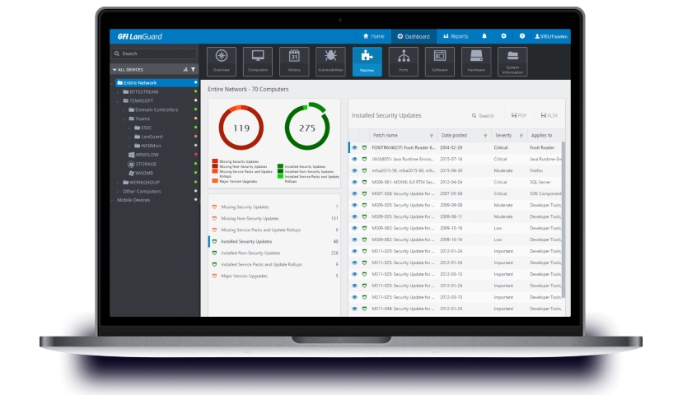Viewport: 692px width, 395px height.
Task: Open the Hardware drive icon tile
Action: click(x=476, y=61)
